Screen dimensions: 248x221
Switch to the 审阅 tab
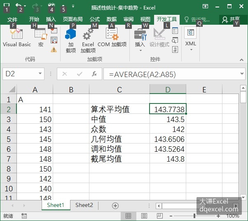(x=129, y=19)
